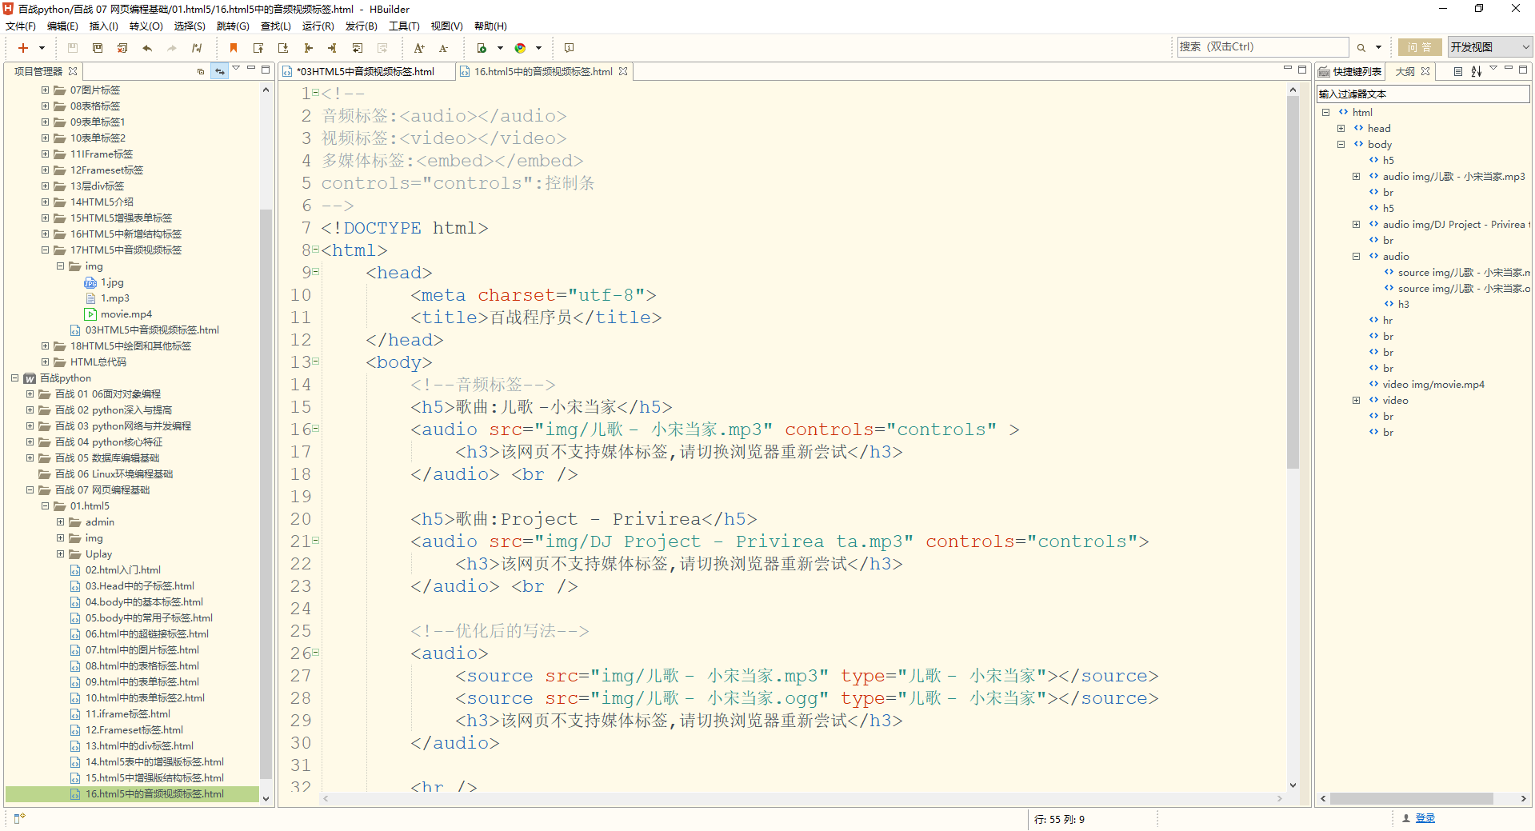1535x831 pixels.
Task: Click the Decrease font size A- icon
Action: click(443, 48)
